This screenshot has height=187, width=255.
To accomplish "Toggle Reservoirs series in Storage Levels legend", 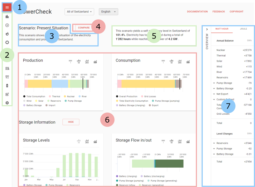I will [75, 185].
